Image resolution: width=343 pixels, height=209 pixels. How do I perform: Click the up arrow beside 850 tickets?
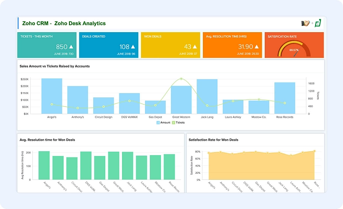(71, 47)
